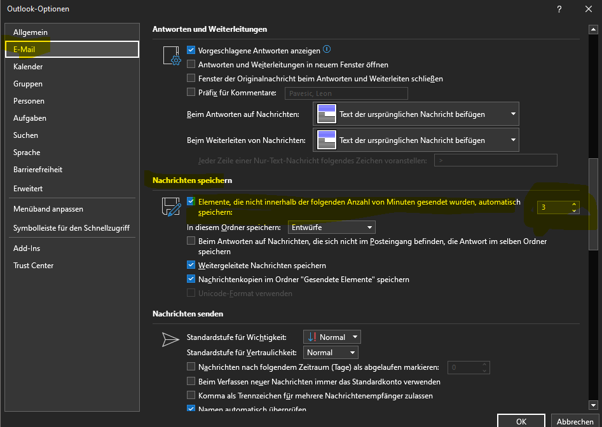
Task: Toggle auto-save unsent items checkbox
Action: 191,201
